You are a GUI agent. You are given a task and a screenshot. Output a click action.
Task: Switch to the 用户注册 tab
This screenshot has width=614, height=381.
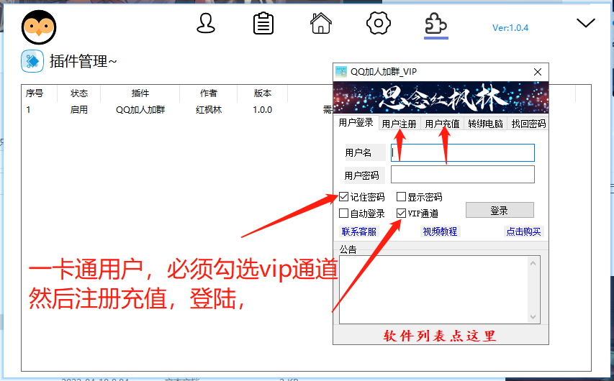[399, 124]
